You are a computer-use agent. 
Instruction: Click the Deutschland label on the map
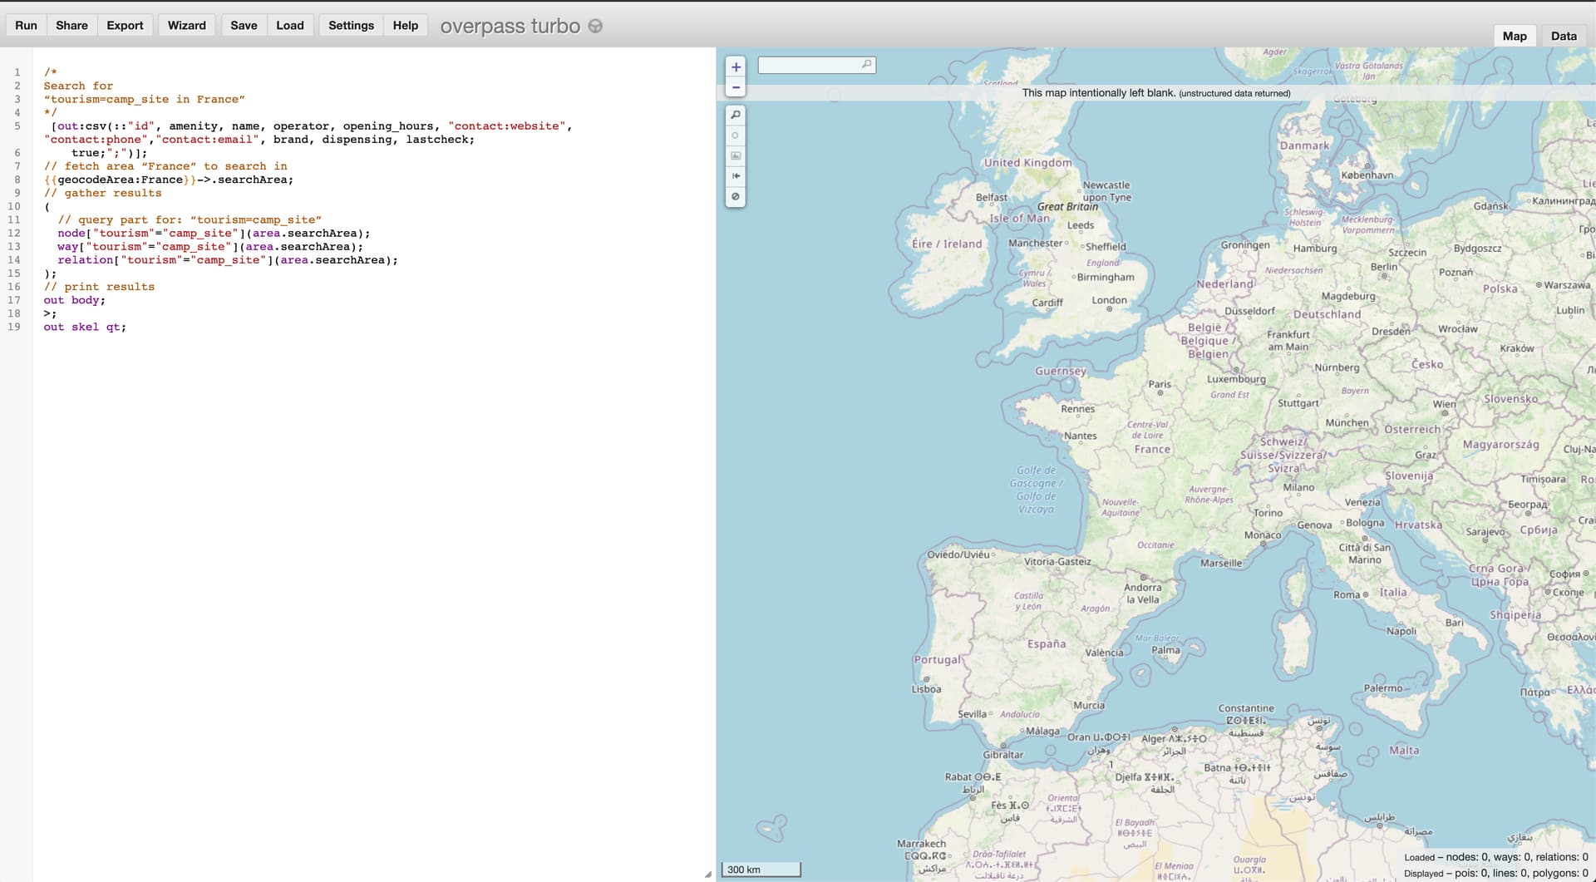pyautogui.click(x=1327, y=314)
